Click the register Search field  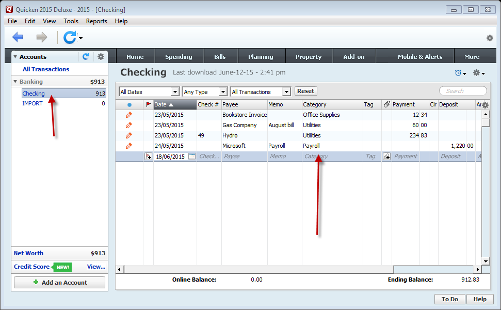tap(463, 91)
